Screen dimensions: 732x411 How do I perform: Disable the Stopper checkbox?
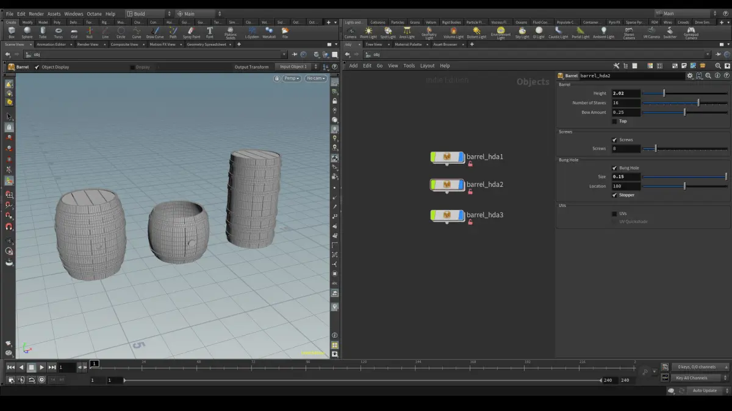615,195
